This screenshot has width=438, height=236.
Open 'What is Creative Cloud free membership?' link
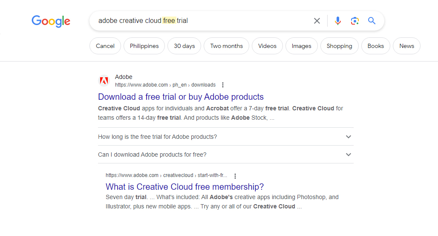tap(184, 187)
